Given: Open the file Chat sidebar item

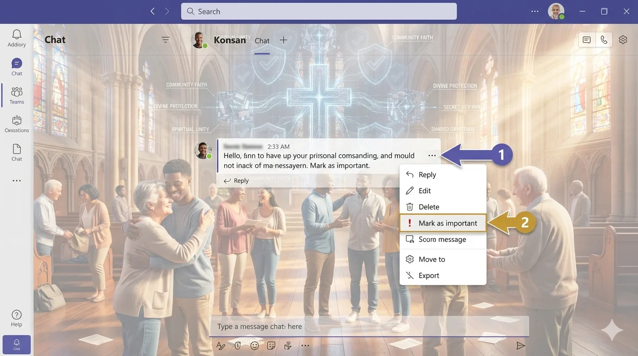Looking at the screenshot, I should click(17, 152).
